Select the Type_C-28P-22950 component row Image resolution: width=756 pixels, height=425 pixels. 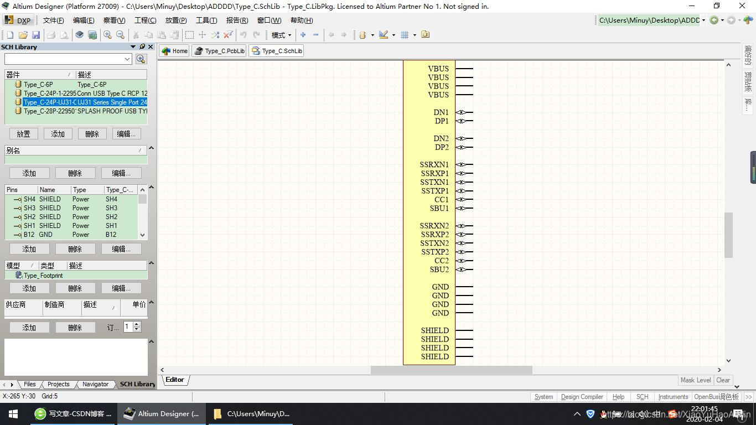tap(76, 111)
